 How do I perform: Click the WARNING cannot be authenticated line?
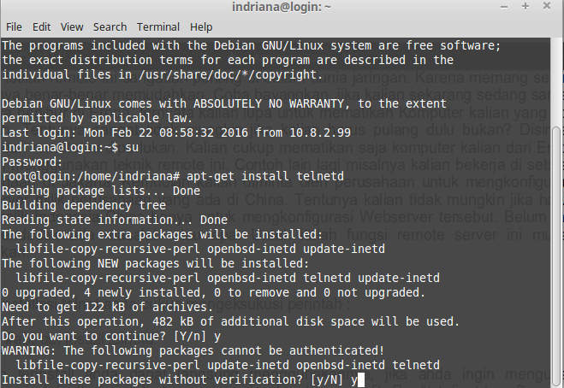click(x=193, y=350)
